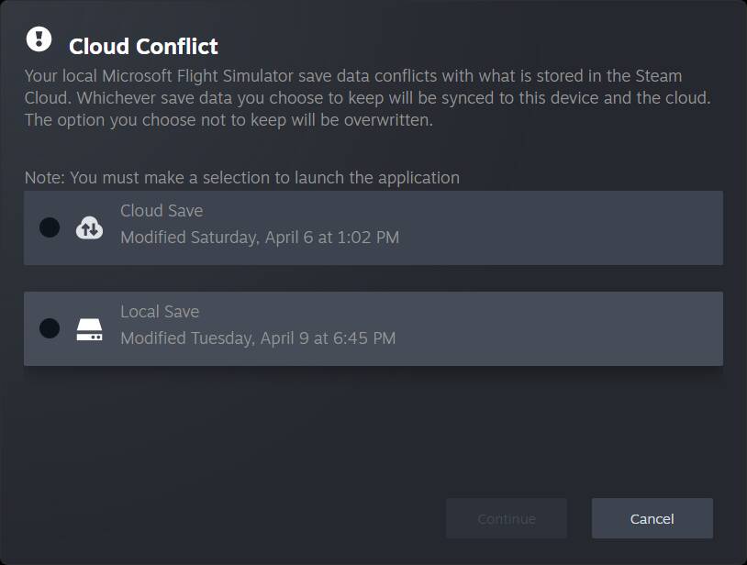Click the cloud sync arrows icon
Screen dimensions: 747x565
tap(89, 227)
